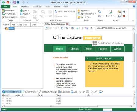
Task: Expand the Pause dropdown arrow
Action: pyautogui.click(x=29, y=14)
